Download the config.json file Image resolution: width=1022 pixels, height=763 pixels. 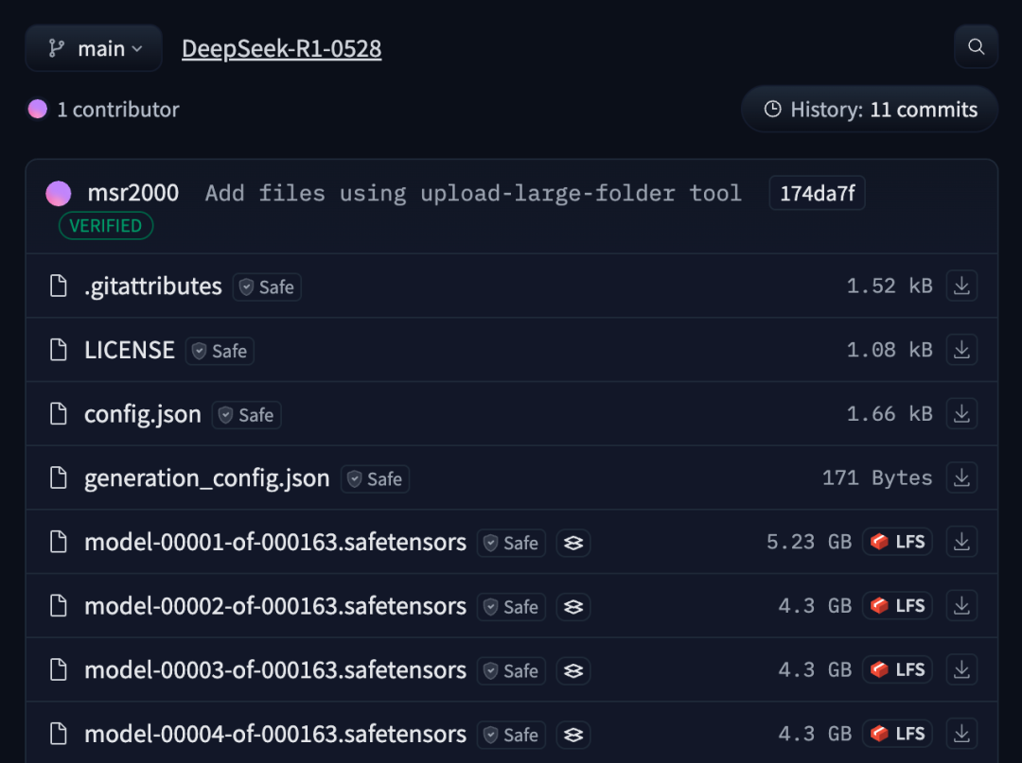961,413
